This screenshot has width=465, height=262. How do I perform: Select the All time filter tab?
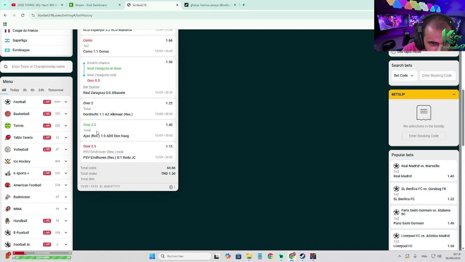pos(4,90)
